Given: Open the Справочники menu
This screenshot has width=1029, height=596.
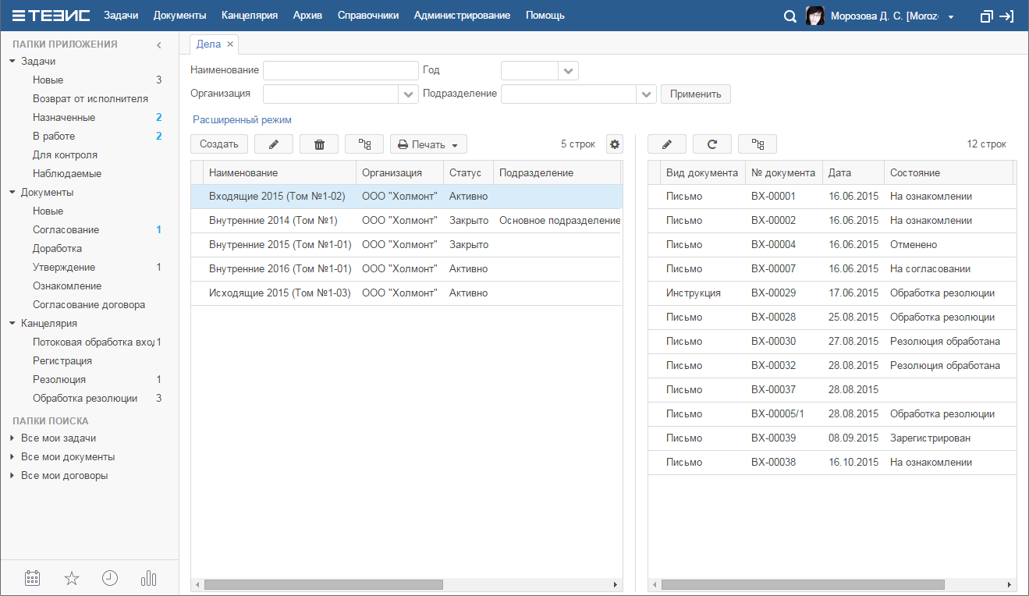Looking at the screenshot, I should click(x=367, y=16).
